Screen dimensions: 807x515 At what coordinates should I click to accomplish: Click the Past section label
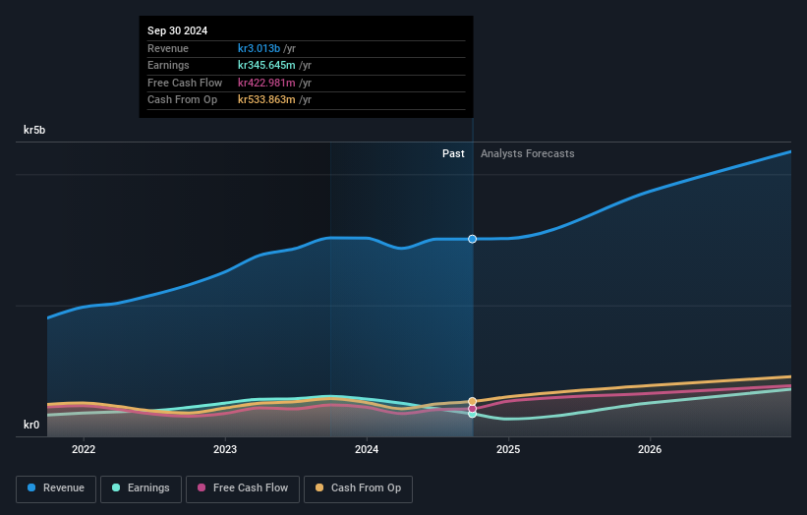[453, 153]
